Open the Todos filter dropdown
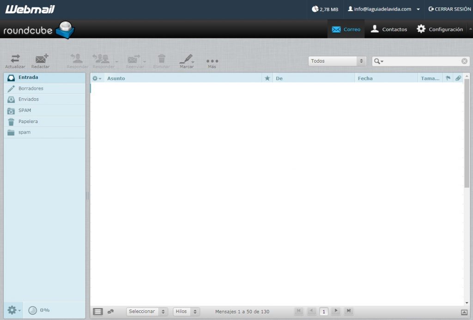Image resolution: width=473 pixels, height=320 pixels. pyautogui.click(x=337, y=61)
